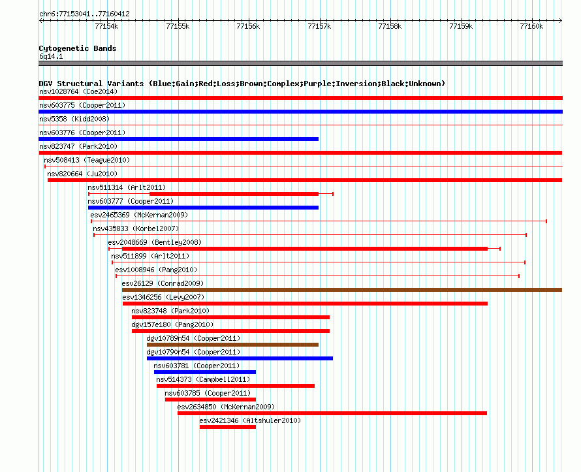Open nsv823748 (Park2010) label
Screen dimensions: 581x472
coord(170,311)
